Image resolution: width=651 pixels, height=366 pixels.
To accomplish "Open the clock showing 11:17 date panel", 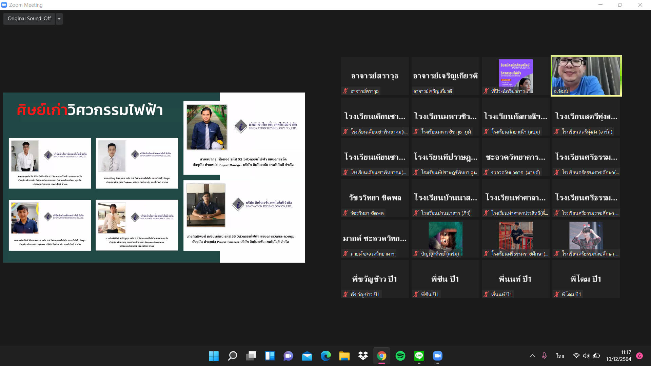I will [x=618, y=356].
